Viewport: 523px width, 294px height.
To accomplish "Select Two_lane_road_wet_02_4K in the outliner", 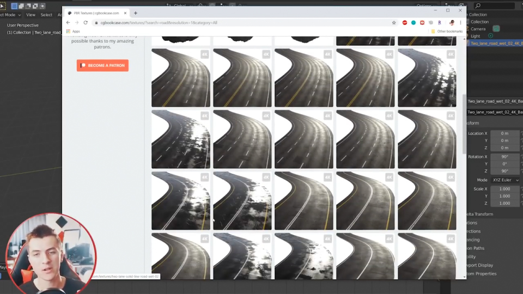I will coord(496,44).
